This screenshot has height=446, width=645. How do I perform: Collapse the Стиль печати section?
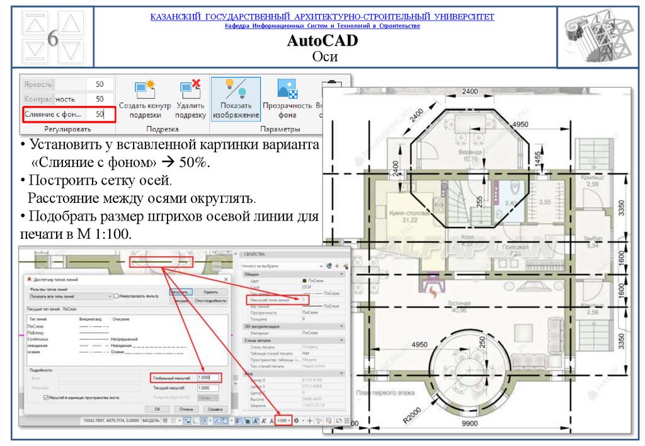(341, 340)
